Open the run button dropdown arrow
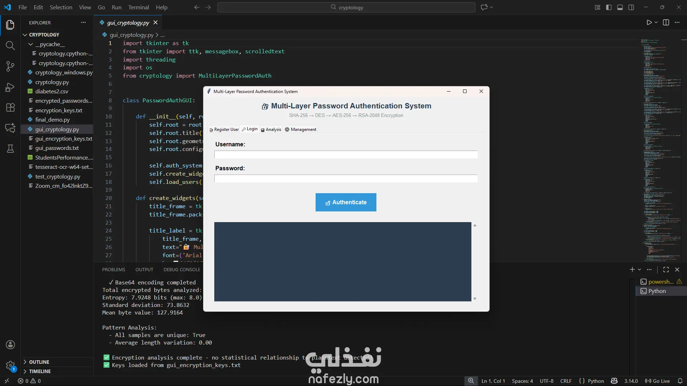The width and height of the screenshot is (687, 386). [656, 22]
